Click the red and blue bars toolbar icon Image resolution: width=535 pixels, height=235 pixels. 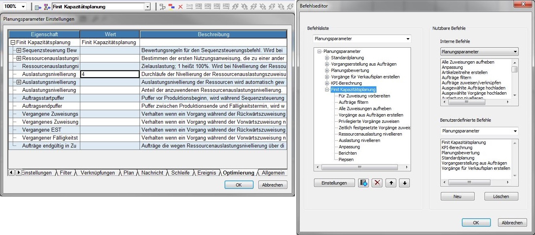tap(172, 7)
